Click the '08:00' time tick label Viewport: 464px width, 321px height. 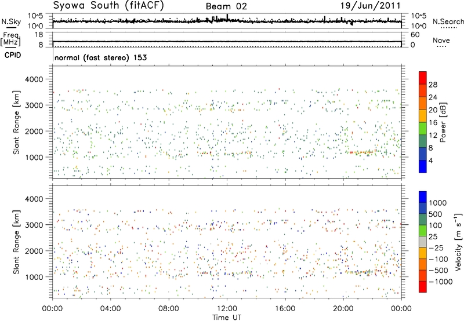169,309
